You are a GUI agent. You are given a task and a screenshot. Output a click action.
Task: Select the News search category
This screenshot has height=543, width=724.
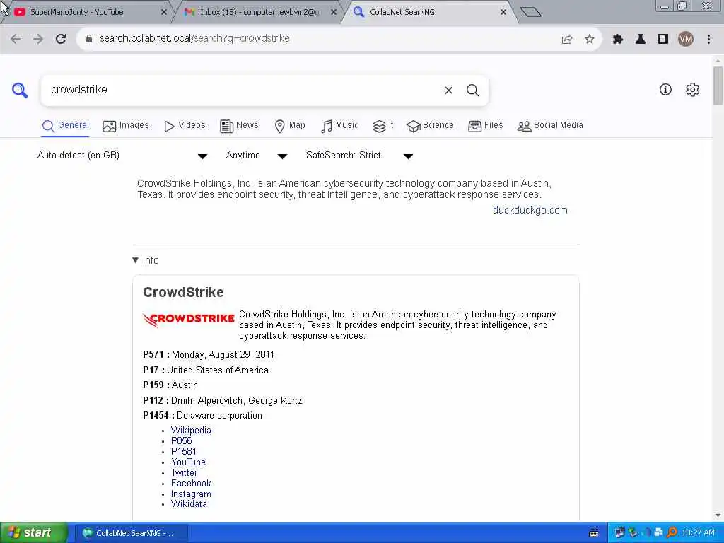tap(239, 126)
